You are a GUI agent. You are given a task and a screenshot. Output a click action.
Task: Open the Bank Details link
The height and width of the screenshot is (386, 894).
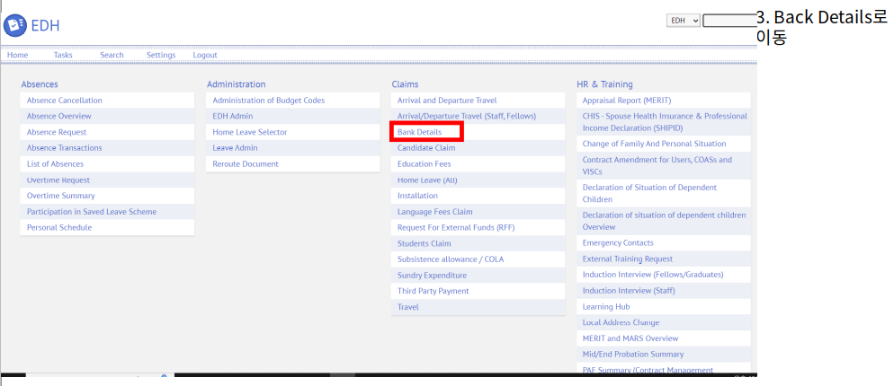[420, 132]
